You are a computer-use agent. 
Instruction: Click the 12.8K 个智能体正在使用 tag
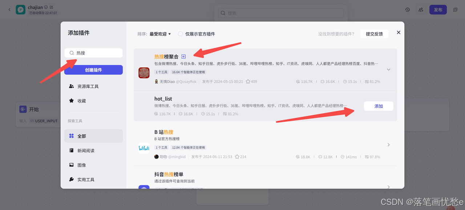(x=189, y=148)
